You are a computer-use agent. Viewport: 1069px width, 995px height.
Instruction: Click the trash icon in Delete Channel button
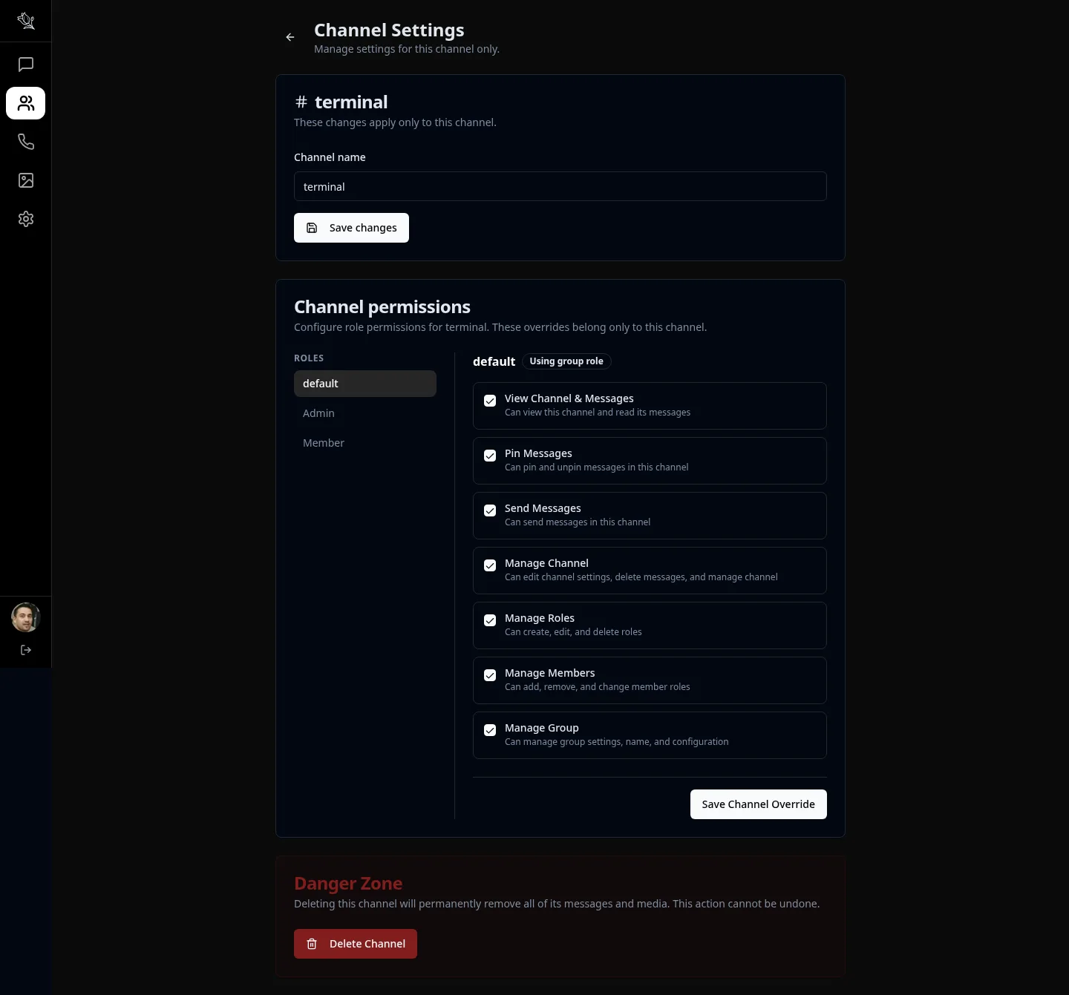[313, 944]
